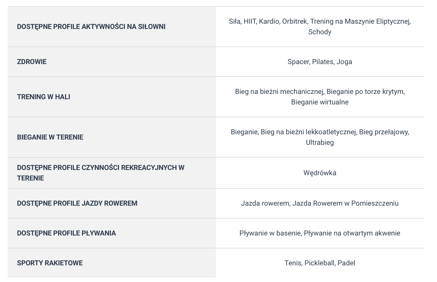Viewport: 437px width, 282px height.
Task: Click the 'DOSTĘPNE PROFILE JAZDY ROWEREM' row label
Action: [x=77, y=203]
